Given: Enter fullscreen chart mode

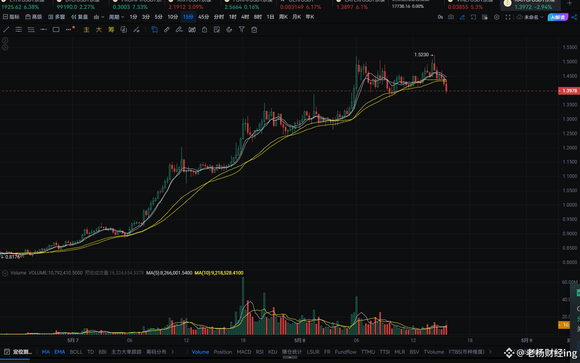Looking at the screenshot, I should 507,17.
